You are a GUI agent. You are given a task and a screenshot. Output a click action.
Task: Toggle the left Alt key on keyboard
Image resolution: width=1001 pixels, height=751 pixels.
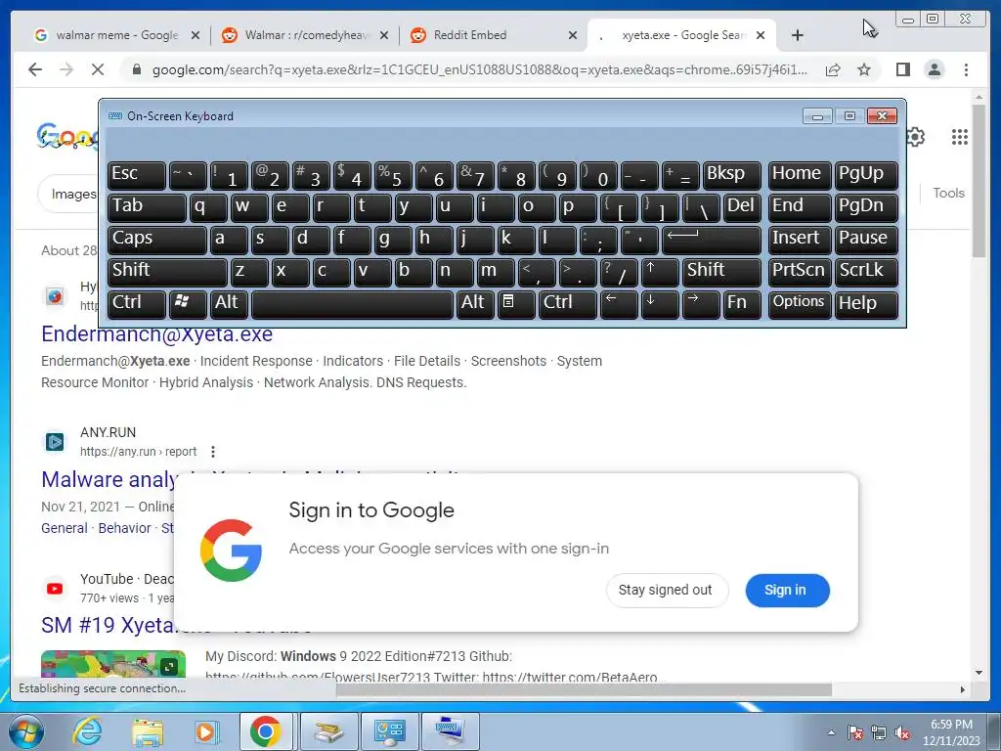tap(228, 303)
